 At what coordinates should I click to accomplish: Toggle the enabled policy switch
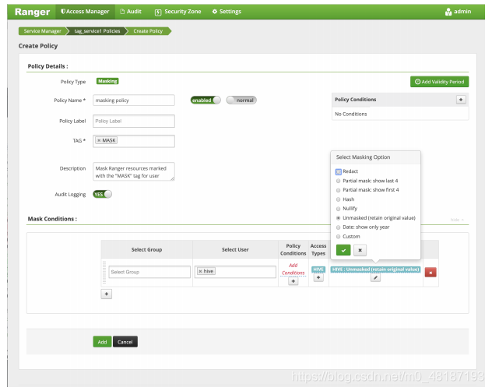pyautogui.click(x=206, y=100)
